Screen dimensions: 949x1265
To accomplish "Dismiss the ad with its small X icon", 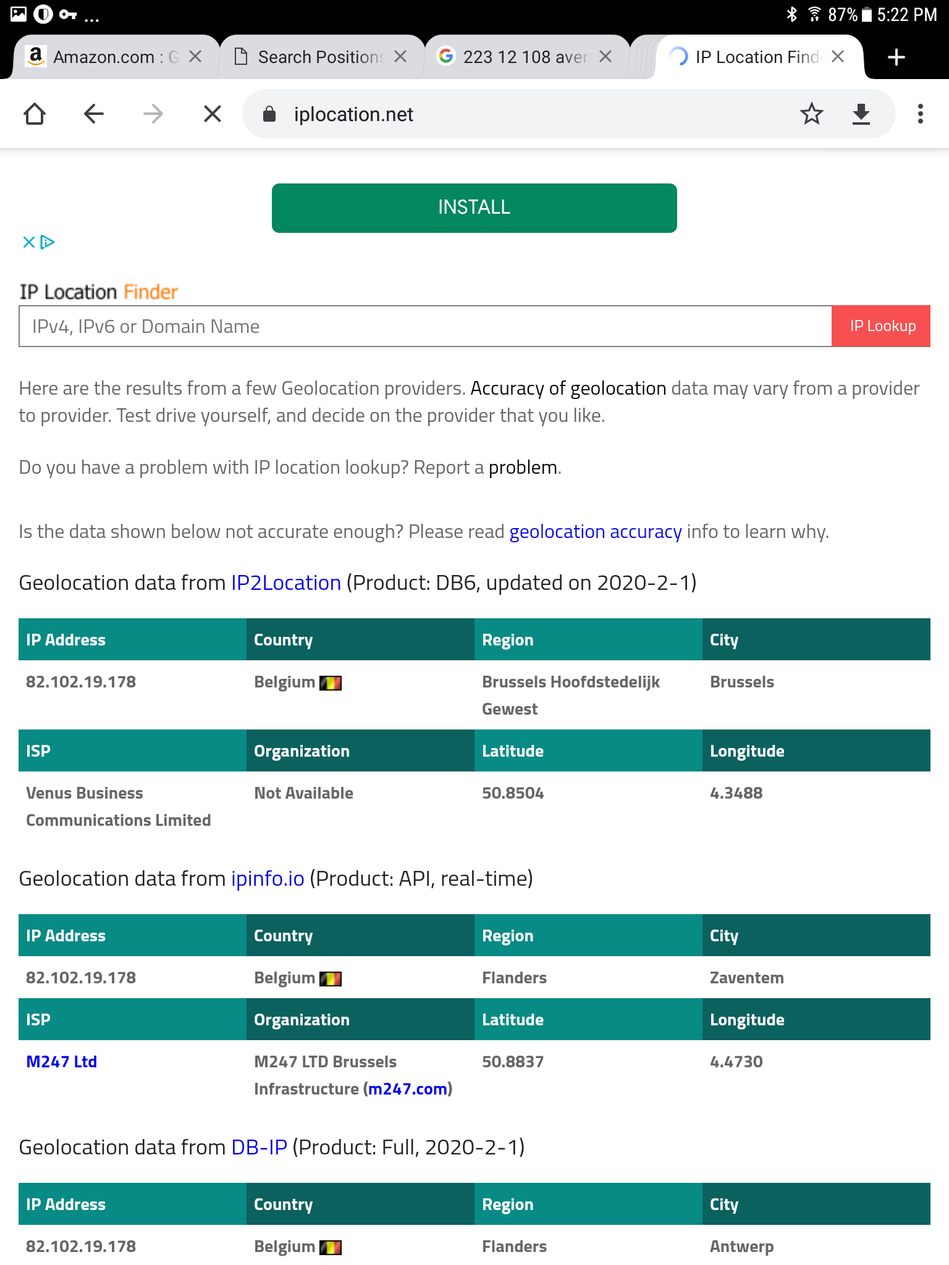I will [28, 242].
